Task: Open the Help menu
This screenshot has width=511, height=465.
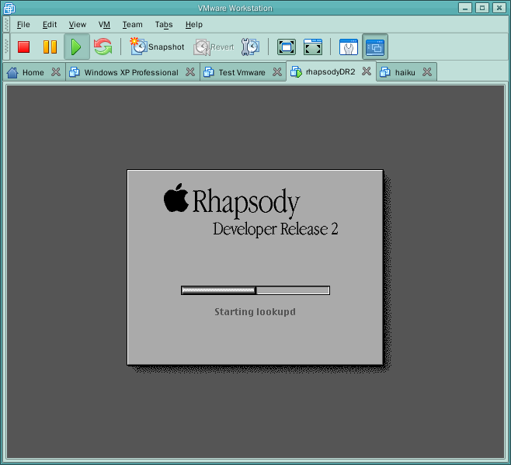Action: [x=194, y=24]
